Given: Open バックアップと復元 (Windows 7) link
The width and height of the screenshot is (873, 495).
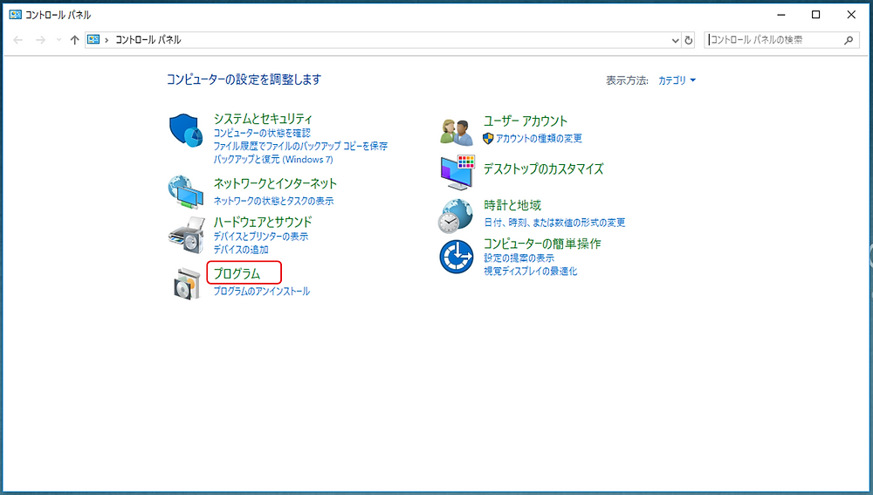Looking at the screenshot, I should click(x=273, y=159).
